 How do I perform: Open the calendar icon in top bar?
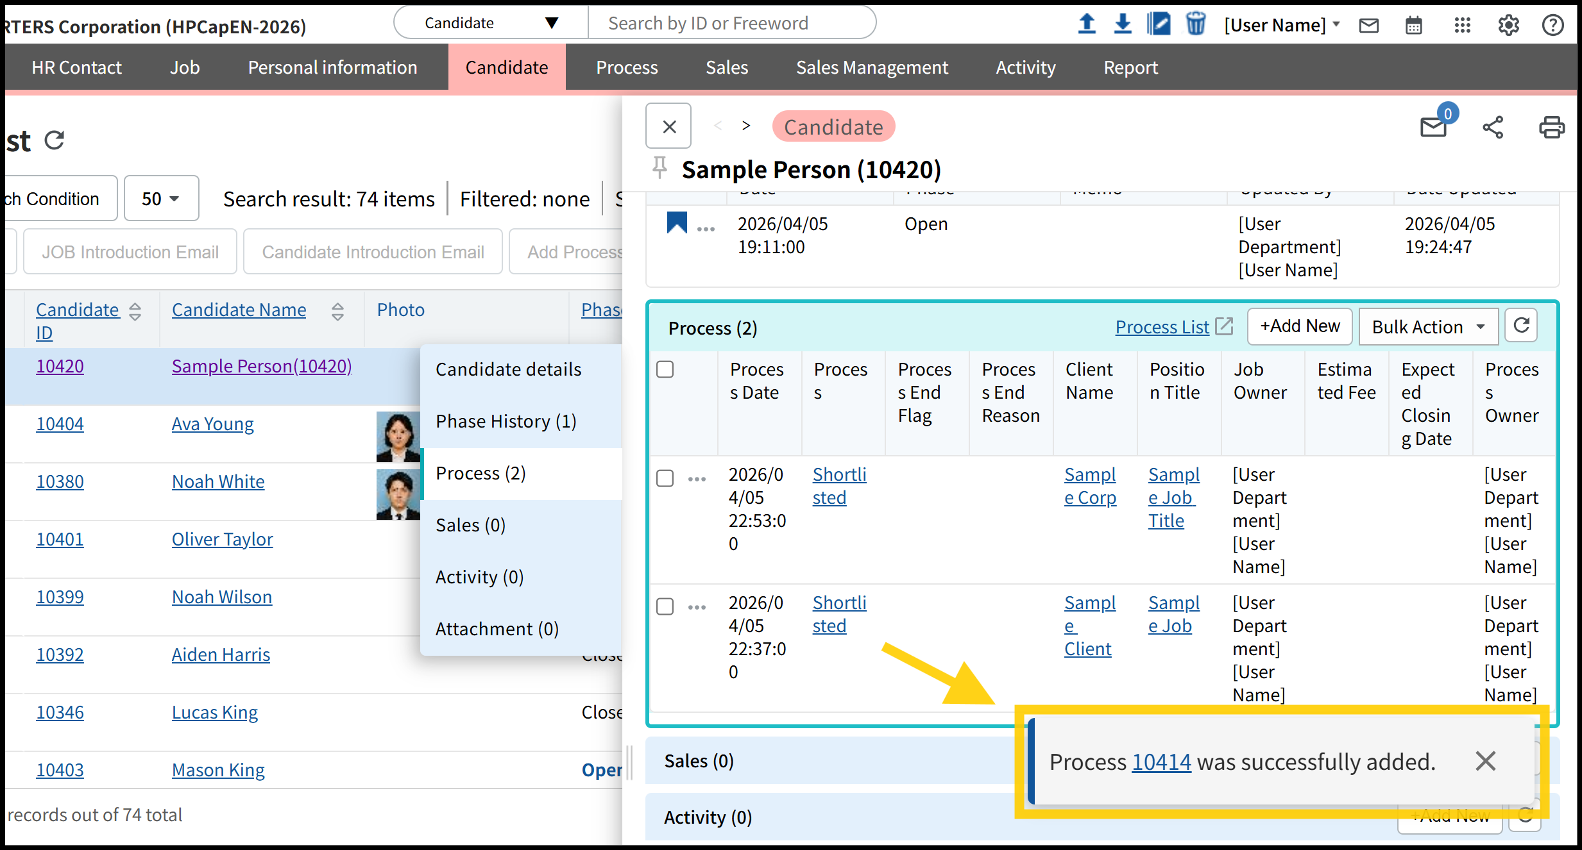[x=1413, y=26]
